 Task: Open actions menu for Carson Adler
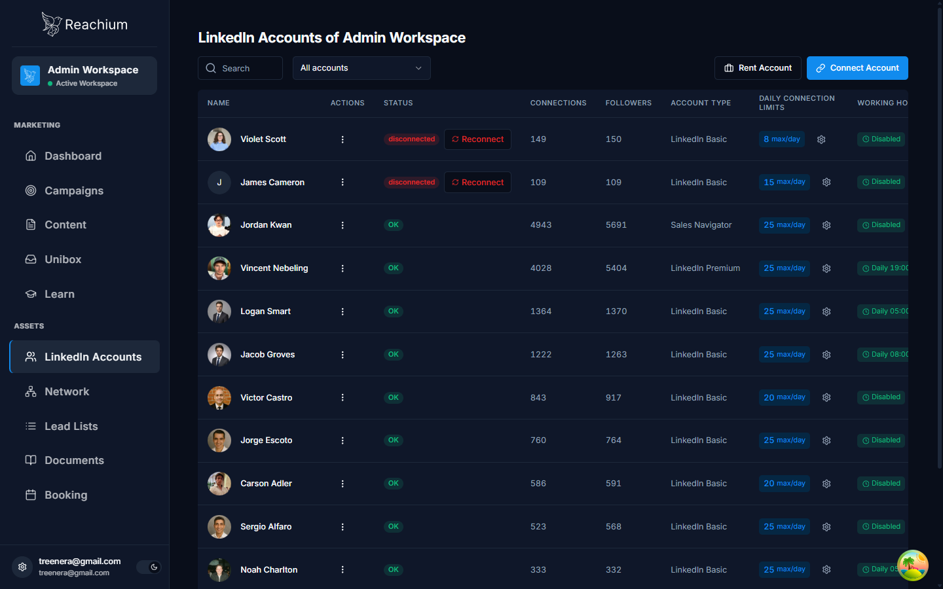point(342,484)
